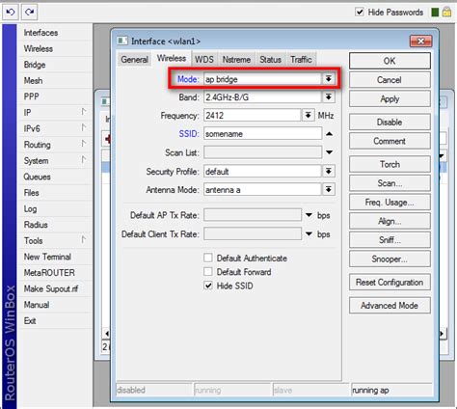This screenshot has height=409, width=457.
Task: Open the Band dropdown arrow
Action: tap(329, 97)
